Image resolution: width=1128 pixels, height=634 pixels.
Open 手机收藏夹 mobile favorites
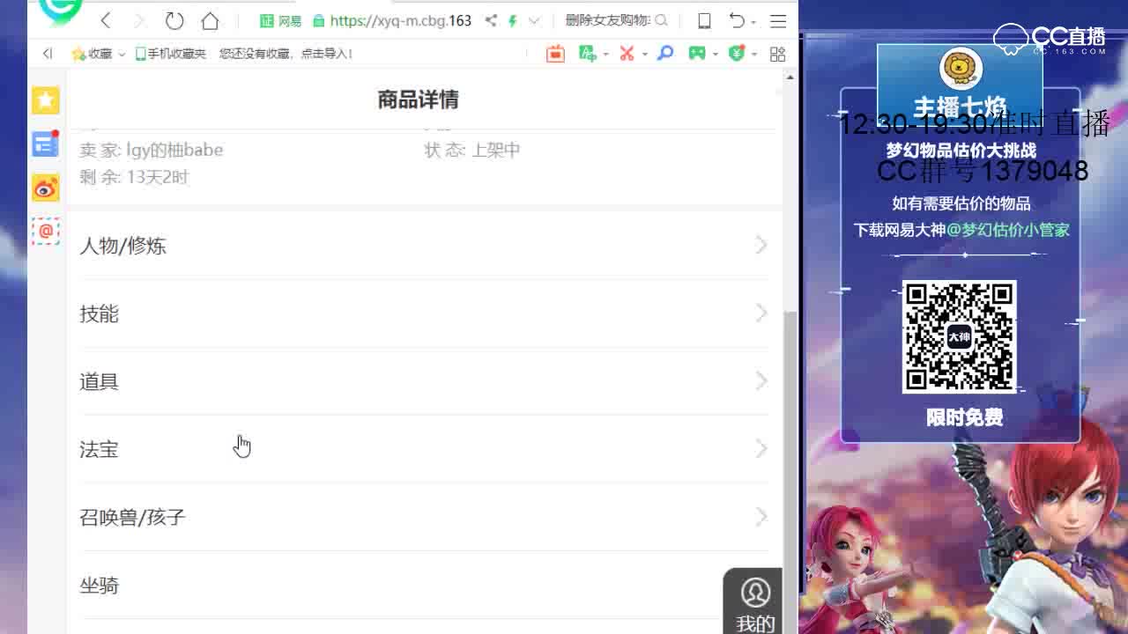point(170,54)
